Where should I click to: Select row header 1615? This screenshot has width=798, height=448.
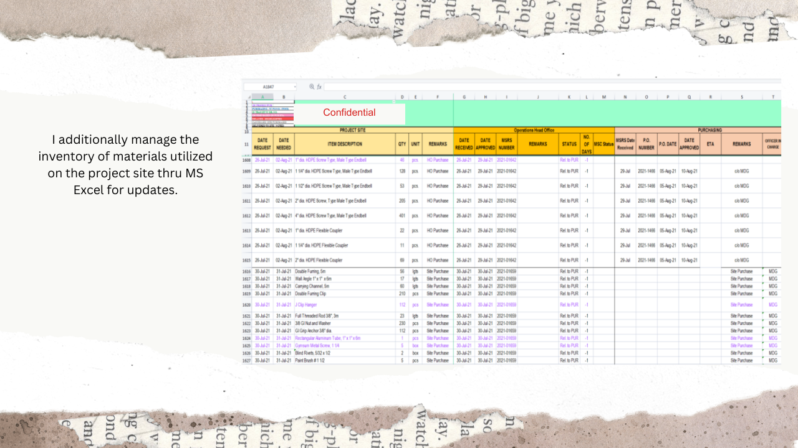point(247,260)
